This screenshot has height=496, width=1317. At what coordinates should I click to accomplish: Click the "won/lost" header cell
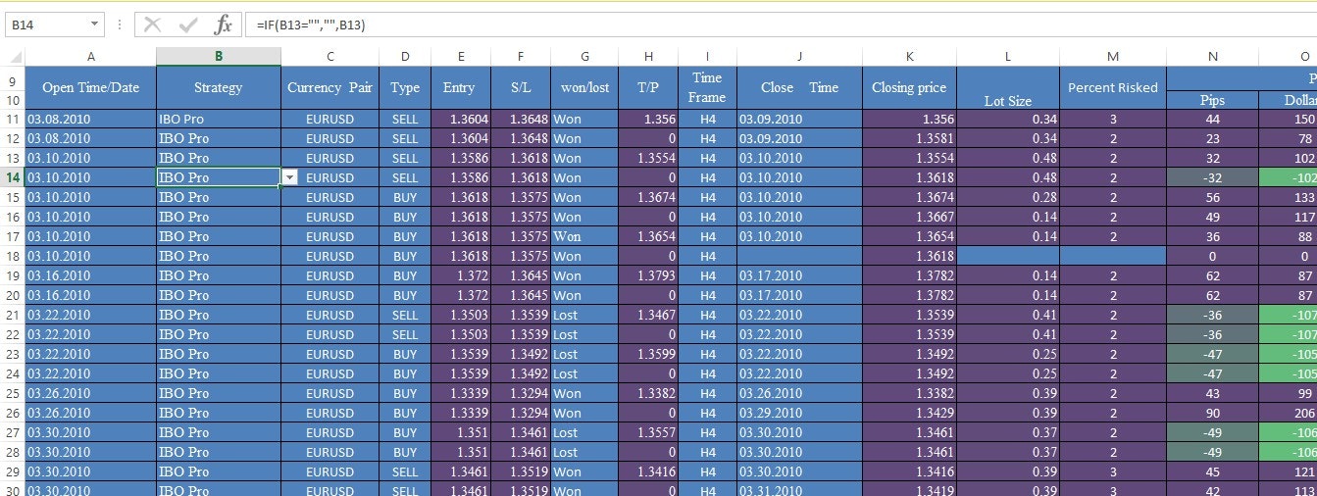click(x=584, y=87)
